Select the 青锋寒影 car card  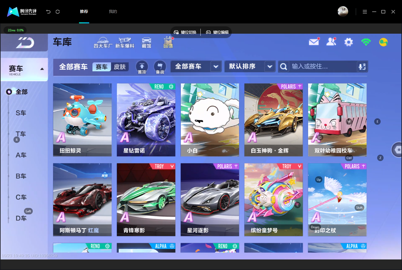(x=146, y=200)
